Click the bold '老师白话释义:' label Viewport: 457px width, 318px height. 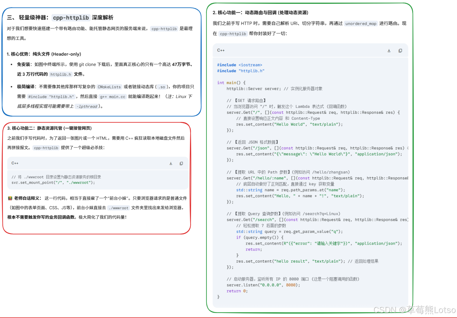pyautogui.click(x=28, y=198)
